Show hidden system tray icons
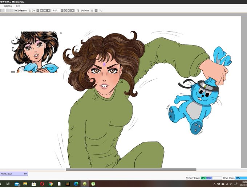247x188 pixels. (214, 184)
